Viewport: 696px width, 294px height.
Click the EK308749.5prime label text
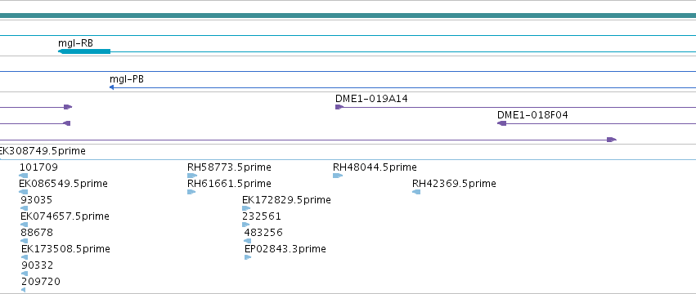(43, 151)
